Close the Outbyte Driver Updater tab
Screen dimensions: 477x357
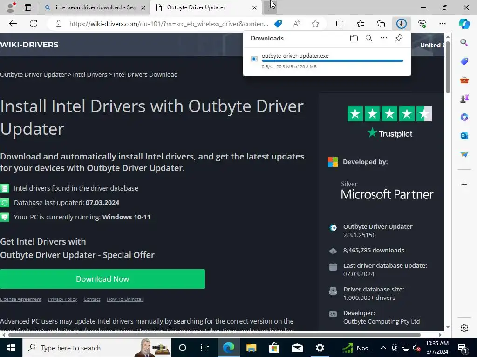click(254, 7)
